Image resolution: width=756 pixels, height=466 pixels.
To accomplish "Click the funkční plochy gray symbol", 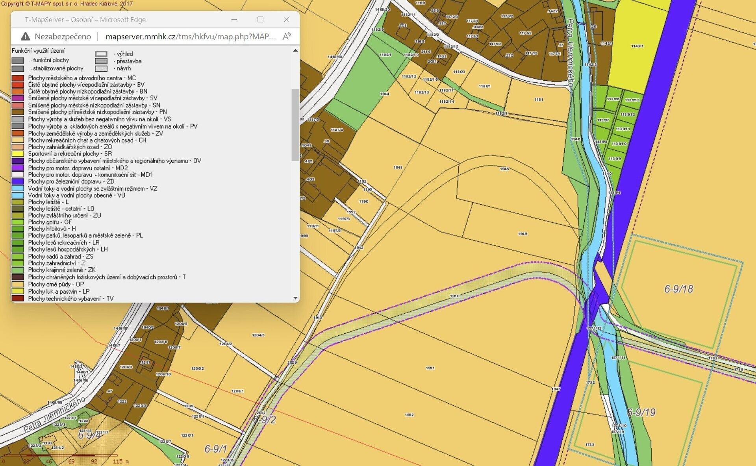I will point(18,61).
